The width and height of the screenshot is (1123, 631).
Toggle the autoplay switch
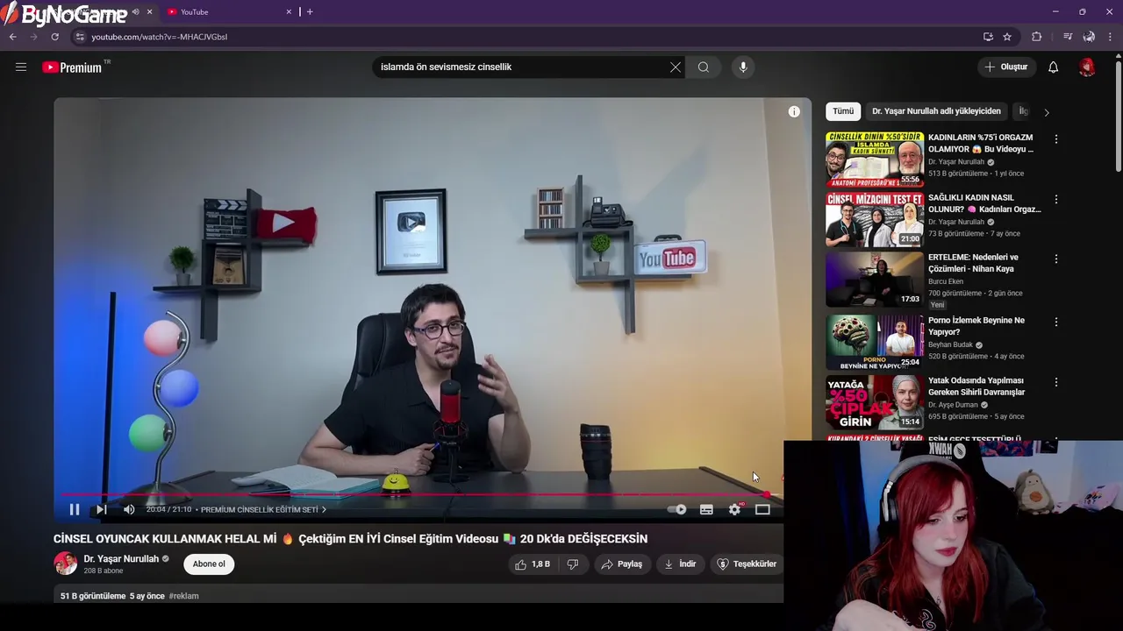point(677,509)
